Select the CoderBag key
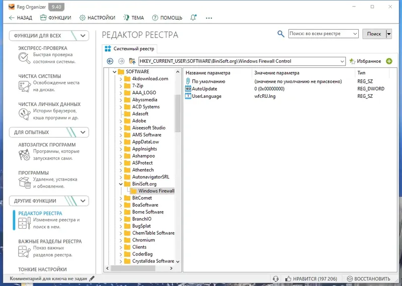Screen dimensions: 402x286 point(142,254)
